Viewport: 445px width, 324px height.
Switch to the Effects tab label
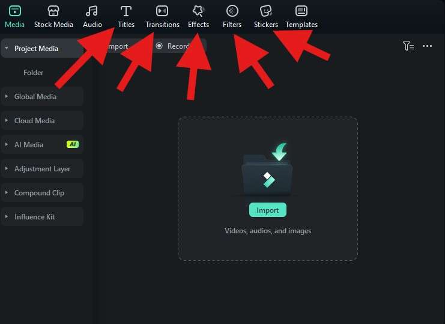point(198,25)
